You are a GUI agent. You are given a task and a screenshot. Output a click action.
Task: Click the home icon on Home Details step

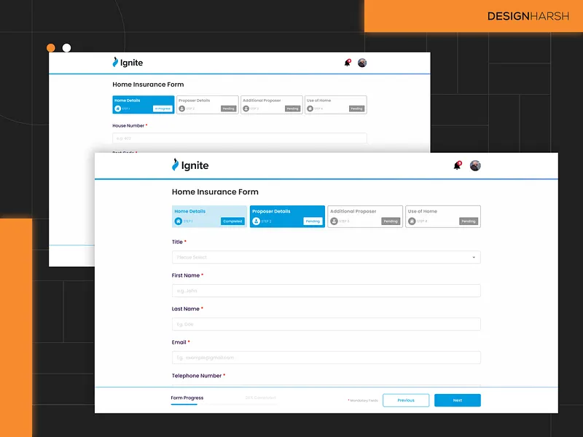click(177, 221)
